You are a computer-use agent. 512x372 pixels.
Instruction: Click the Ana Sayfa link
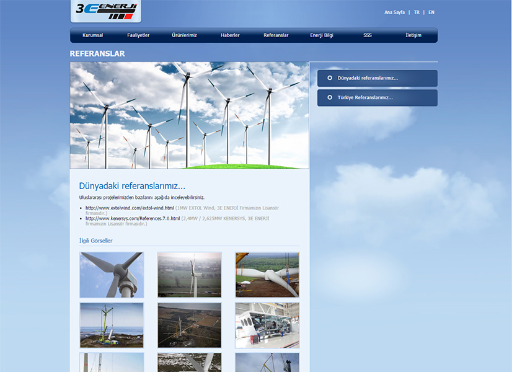[394, 12]
